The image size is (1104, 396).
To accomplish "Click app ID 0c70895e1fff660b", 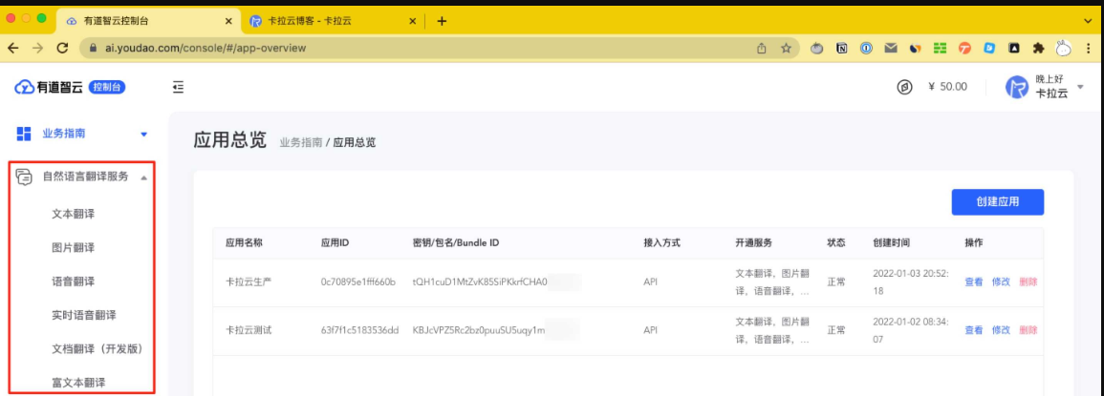I will (x=357, y=281).
